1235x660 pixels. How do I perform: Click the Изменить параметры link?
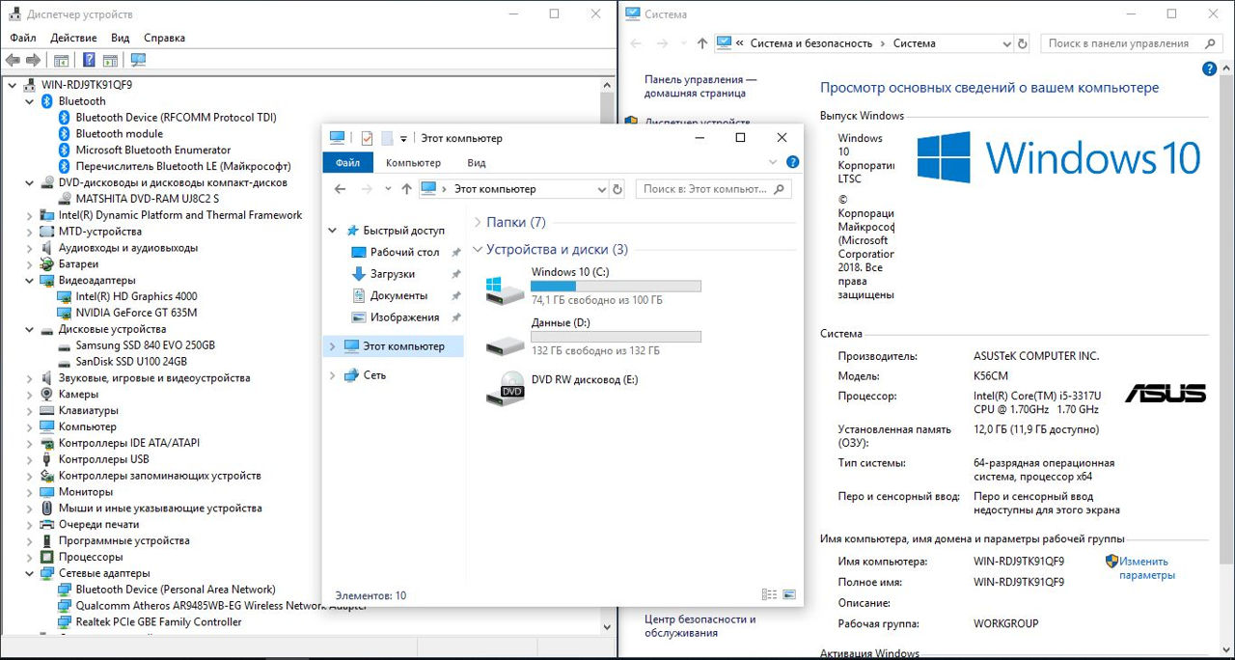coord(1146,568)
